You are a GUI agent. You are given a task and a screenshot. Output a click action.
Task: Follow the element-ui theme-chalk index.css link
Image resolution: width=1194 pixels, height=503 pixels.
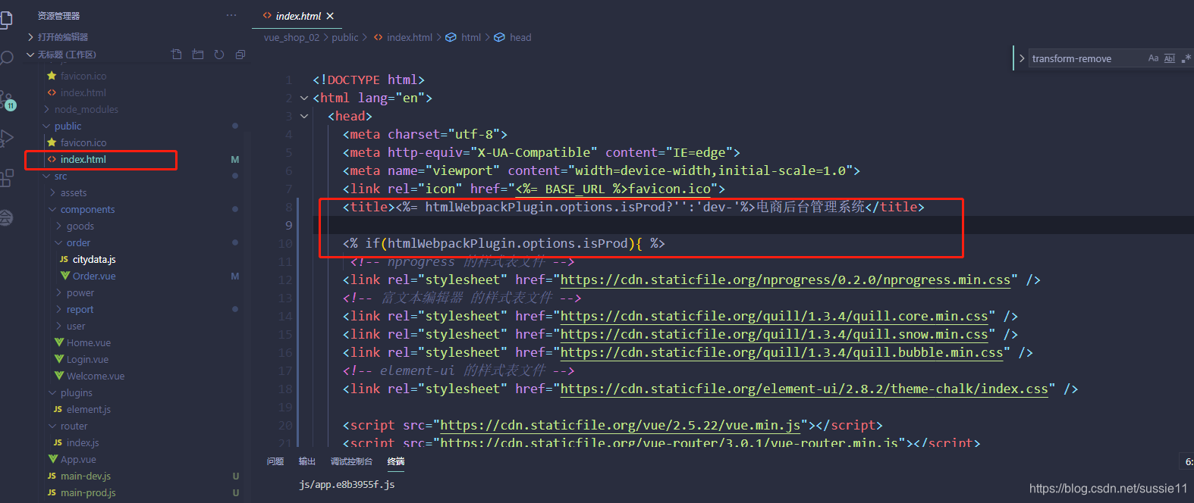[804, 389]
